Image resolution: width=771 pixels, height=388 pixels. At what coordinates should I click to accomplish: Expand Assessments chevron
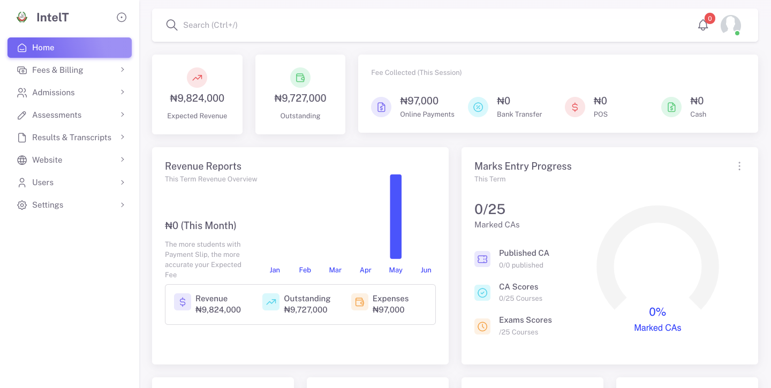click(123, 115)
